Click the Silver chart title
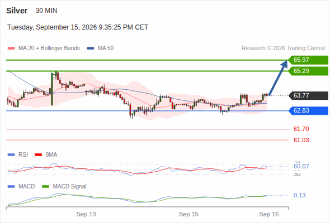 [x=17, y=11]
